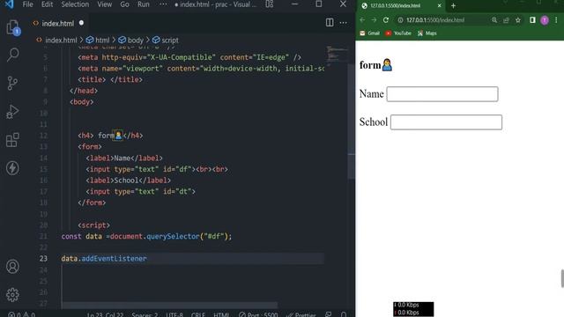Viewport: 564px width, 317px height.
Task: Close the 127.0.0.1:5500 browser tab
Action: [439, 6]
